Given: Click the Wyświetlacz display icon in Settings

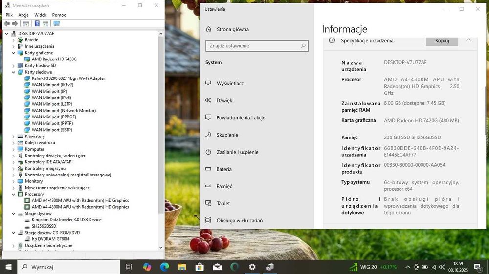Looking at the screenshot, I should click(208, 83).
